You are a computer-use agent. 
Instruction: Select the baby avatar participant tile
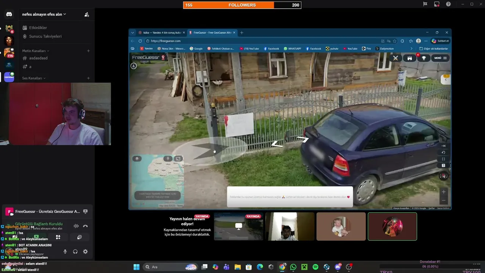click(341, 226)
